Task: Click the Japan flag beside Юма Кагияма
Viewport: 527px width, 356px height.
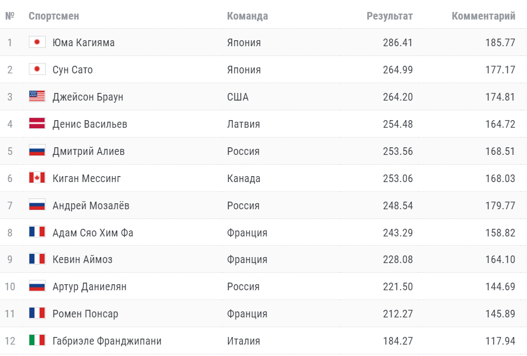Action: 37,42
